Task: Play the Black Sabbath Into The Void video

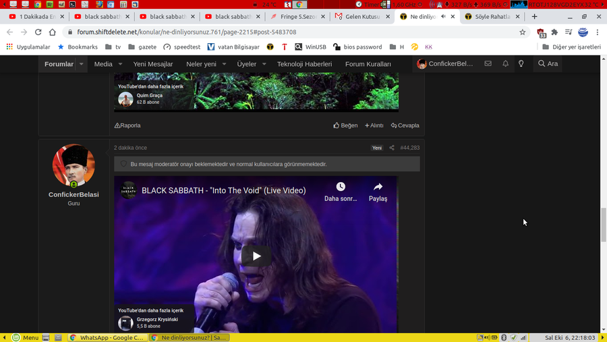Action: click(256, 256)
